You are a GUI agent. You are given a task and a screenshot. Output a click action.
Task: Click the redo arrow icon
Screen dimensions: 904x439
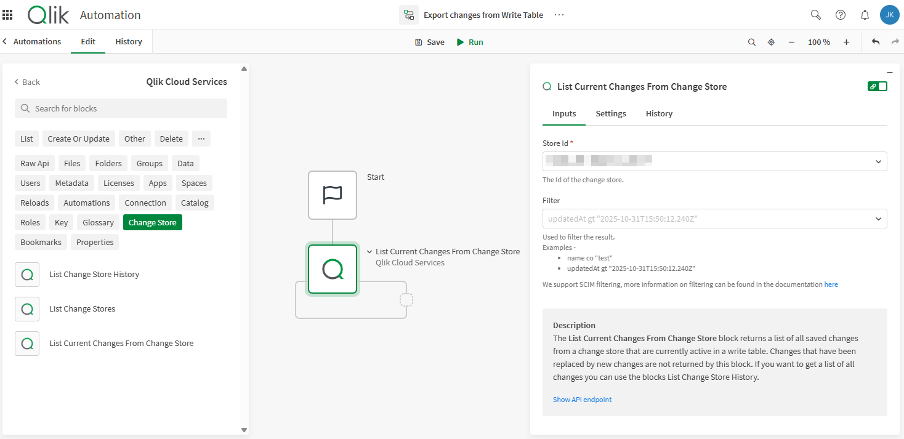point(894,41)
